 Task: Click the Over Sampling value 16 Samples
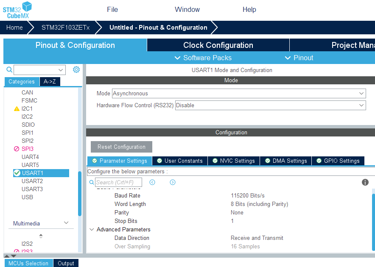point(245,246)
